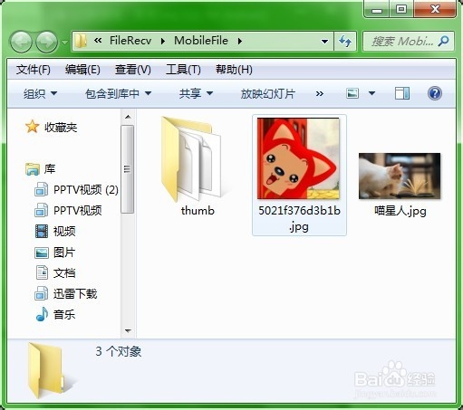Click the music note icon beside 音乐
The height and width of the screenshot is (410, 463).
pos(42,314)
